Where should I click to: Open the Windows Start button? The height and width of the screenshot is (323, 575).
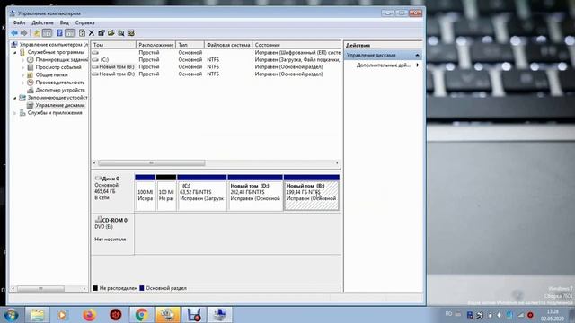point(12,315)
